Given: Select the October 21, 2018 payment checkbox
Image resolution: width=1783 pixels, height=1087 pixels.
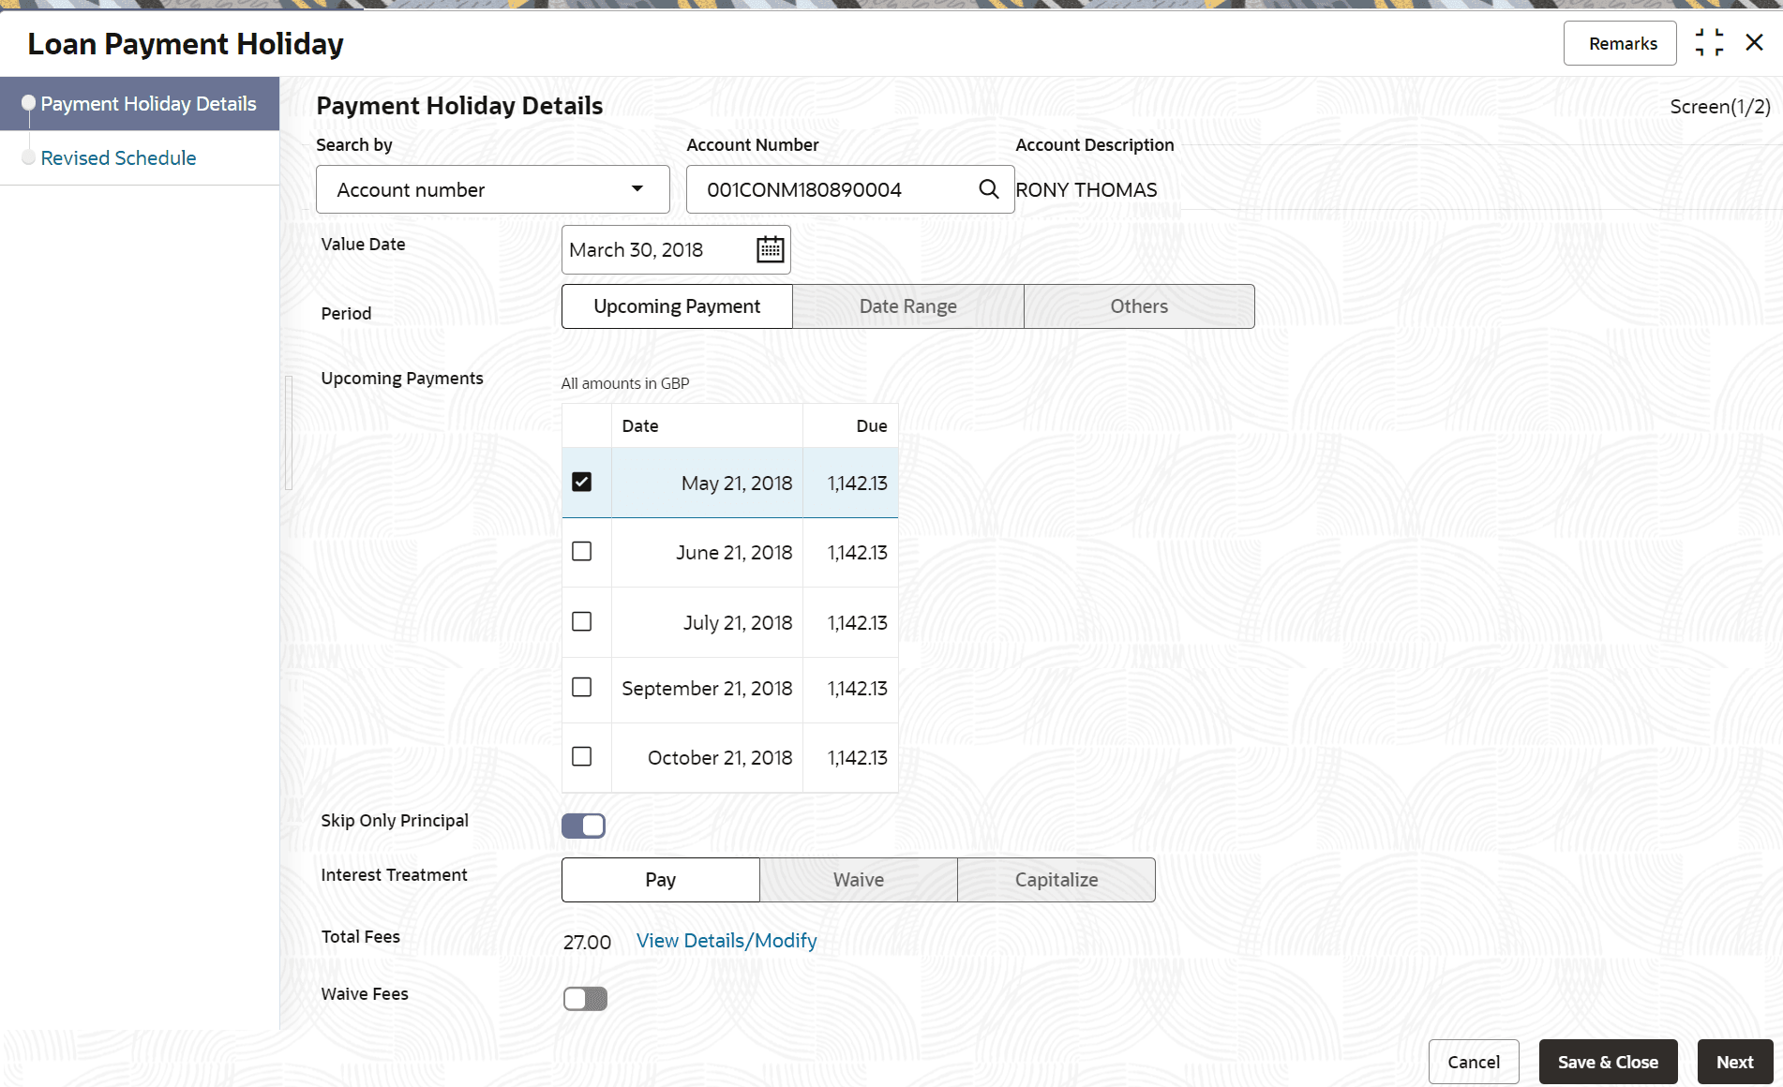Looking at the screenshot, I should pos(582,757).
